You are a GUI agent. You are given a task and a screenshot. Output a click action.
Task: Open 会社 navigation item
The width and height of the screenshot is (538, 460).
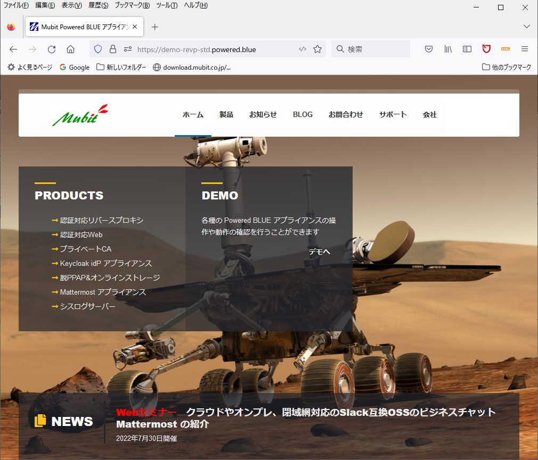coord(429,115)
